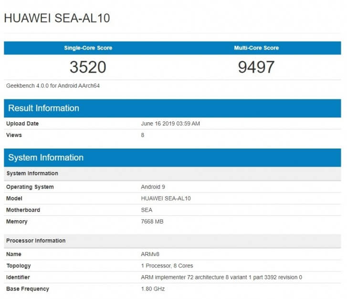Click the Geekbench 4.0.0 for Android AArch64 text
This screenshot has width=347, height=299.
(x=53, y=85)
